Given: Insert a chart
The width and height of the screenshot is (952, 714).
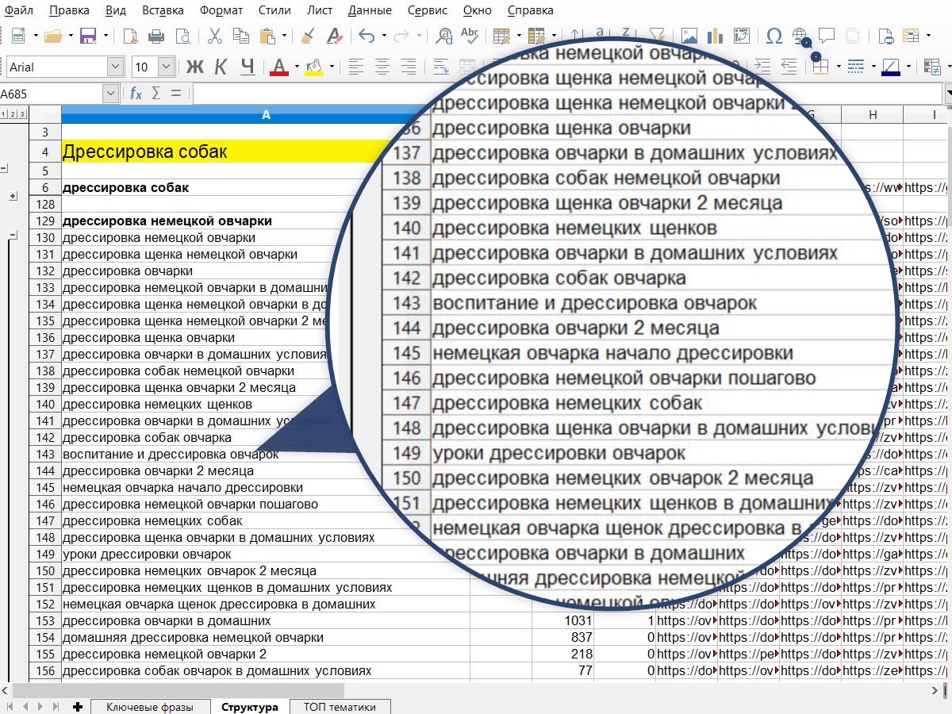Looking at the screenshot, I should click(x=716, y=36).
